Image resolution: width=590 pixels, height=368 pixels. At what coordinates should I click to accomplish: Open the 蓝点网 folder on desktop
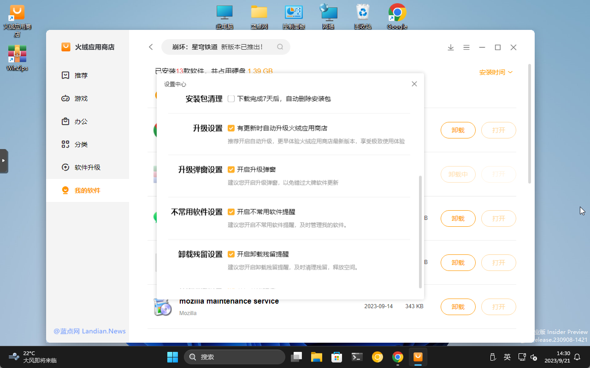coord(259,17)
